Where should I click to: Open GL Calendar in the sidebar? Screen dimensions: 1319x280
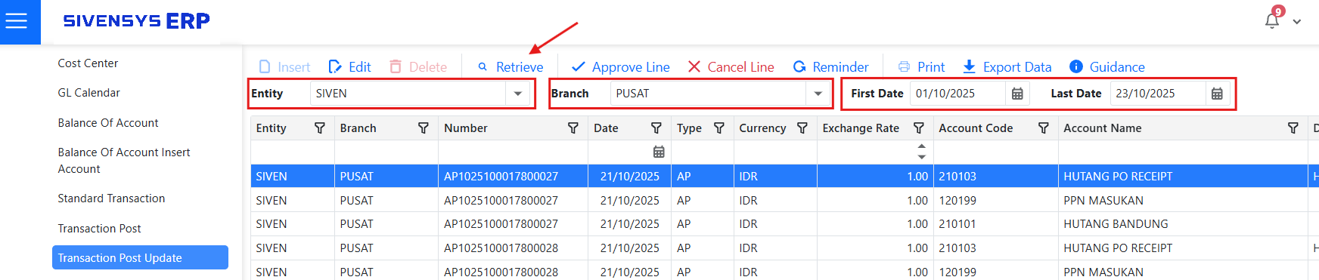88,93
